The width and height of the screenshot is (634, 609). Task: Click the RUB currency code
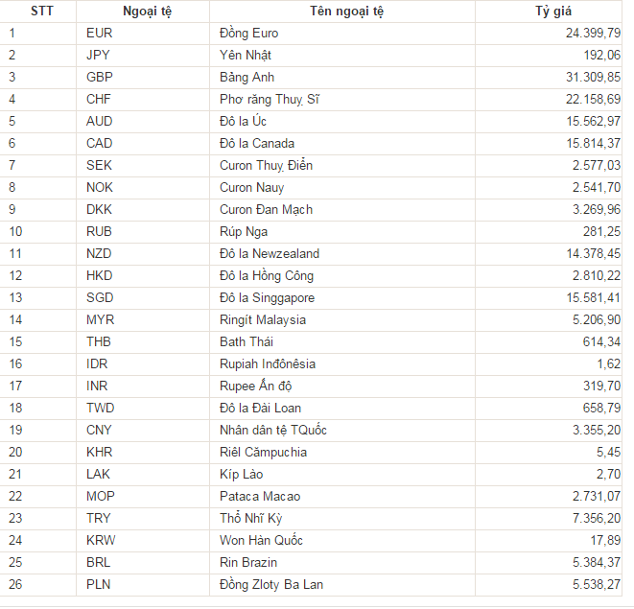click(x=100, y=231)
